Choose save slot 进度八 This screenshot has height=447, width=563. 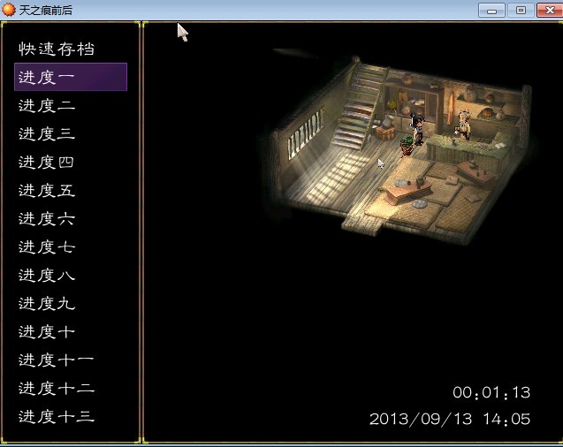47,276
